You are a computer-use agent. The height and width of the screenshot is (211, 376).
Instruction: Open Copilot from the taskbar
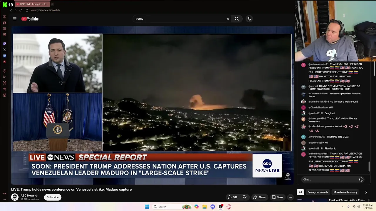pos(197,207)
